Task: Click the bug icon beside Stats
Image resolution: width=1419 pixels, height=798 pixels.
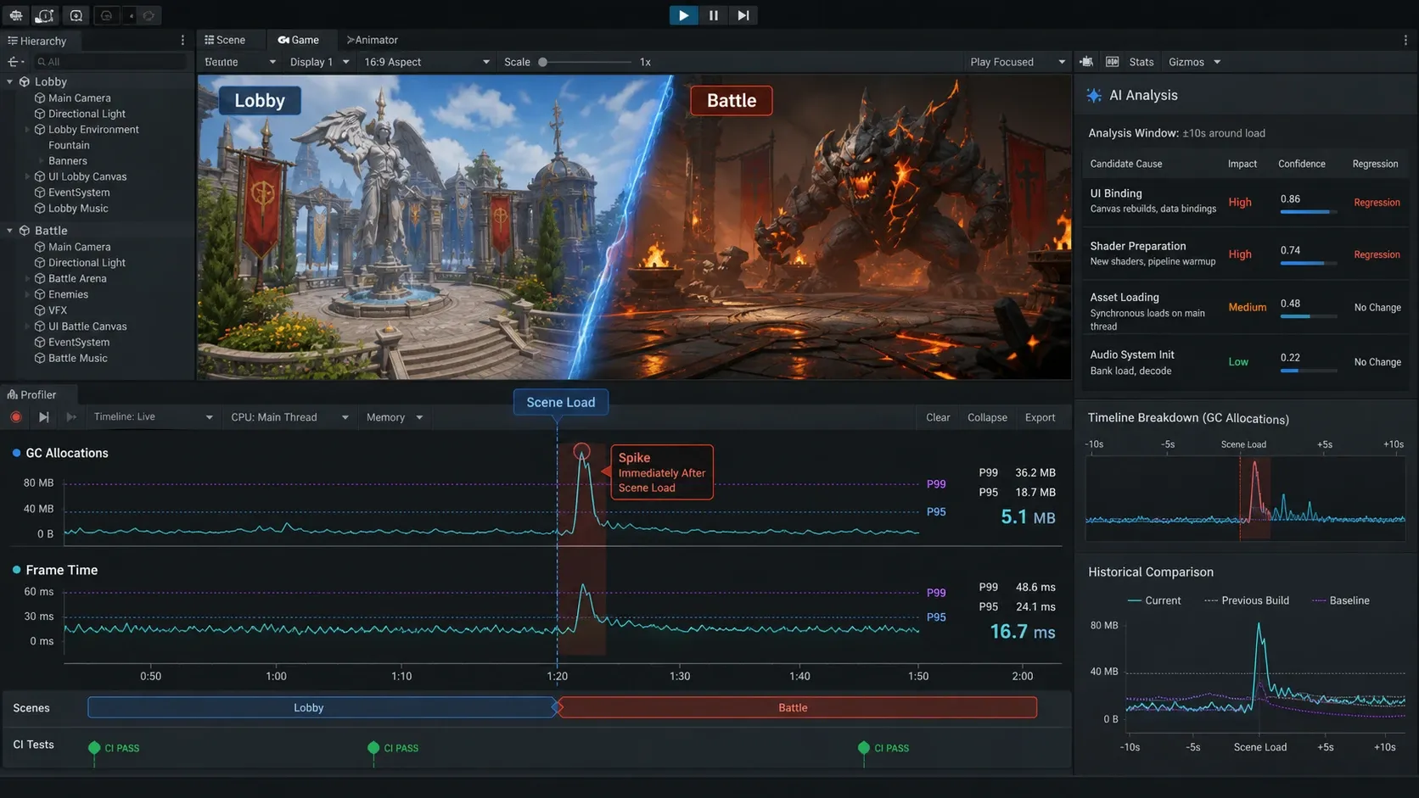Action: (1086, 62)
